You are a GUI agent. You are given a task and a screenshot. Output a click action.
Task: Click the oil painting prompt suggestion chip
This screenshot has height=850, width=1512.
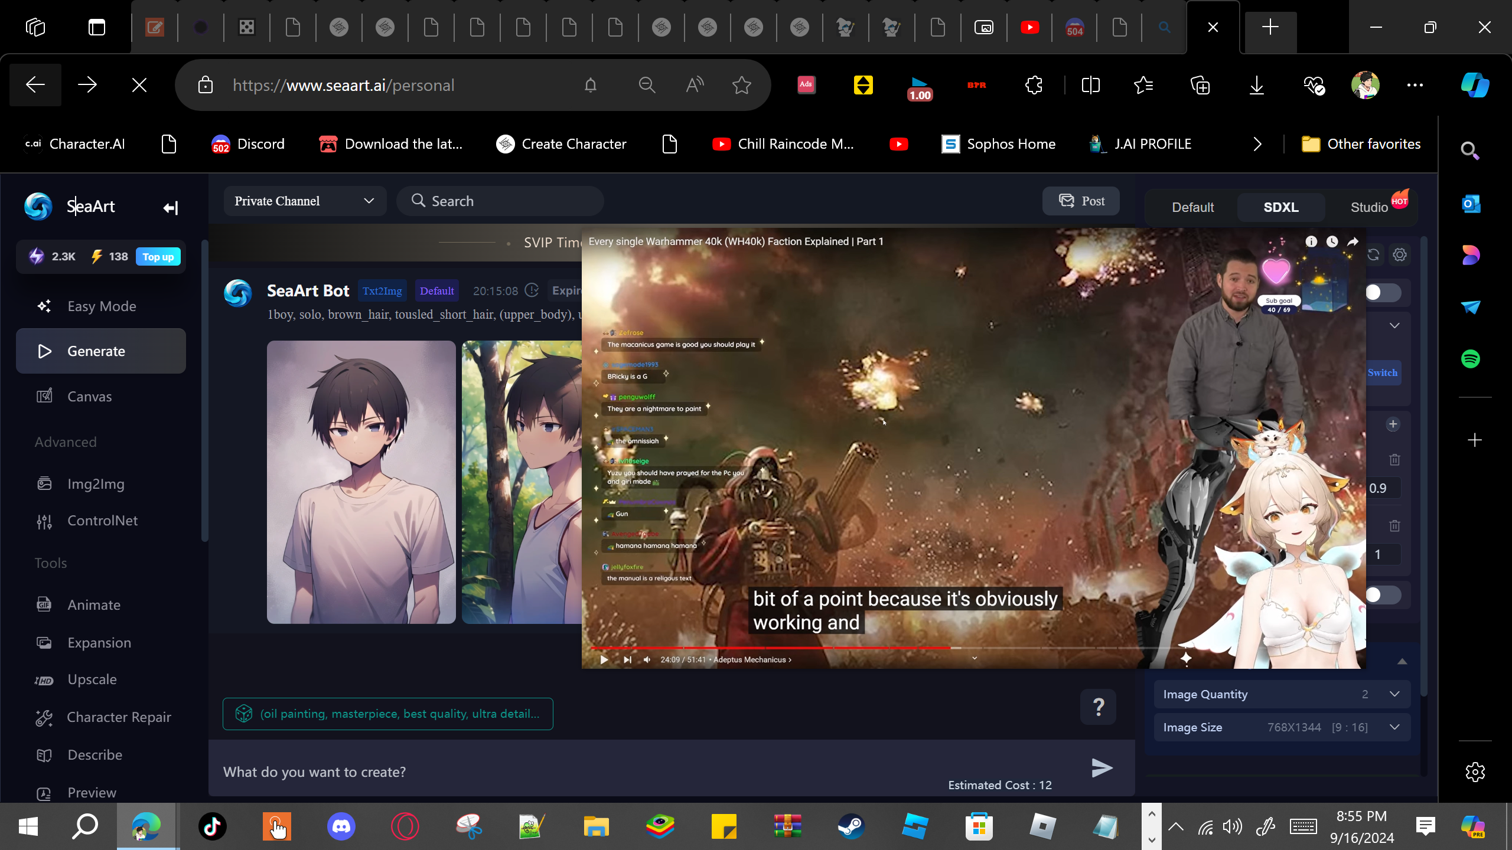388,714
